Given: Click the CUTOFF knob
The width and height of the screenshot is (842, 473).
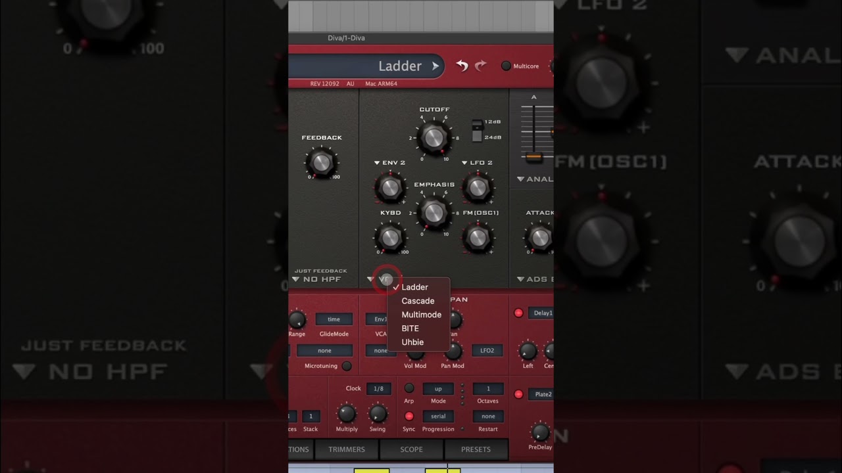Looking at the screenshot, I should (x=433, y=137).
